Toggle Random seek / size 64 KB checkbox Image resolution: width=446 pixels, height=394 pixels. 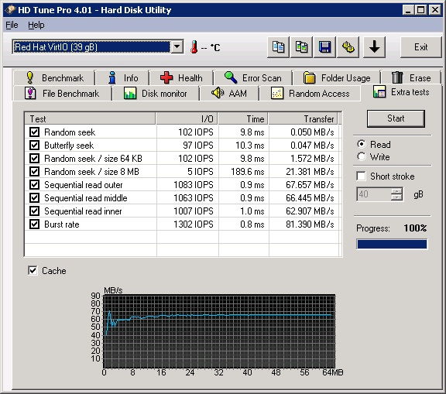(x=34, y=159)
